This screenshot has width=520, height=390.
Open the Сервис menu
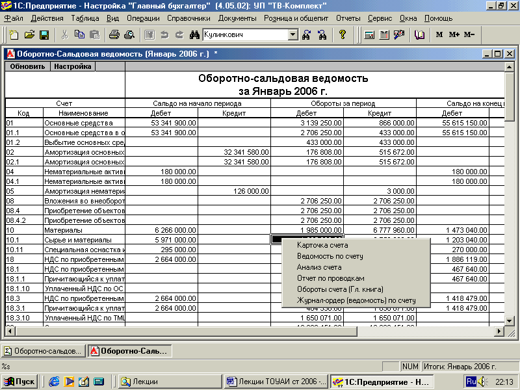click(380, 18)
